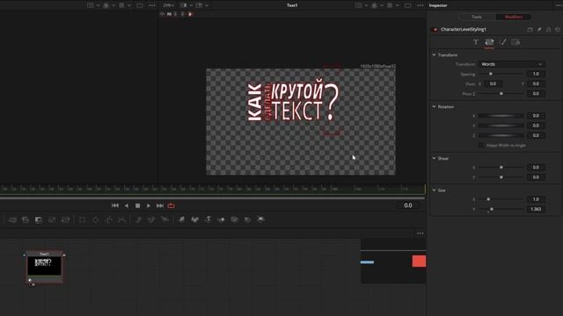This screenshot has height=316, width=563.
Task: Add a Renderer 3D node from toolbar
Action: coord(261,219)
